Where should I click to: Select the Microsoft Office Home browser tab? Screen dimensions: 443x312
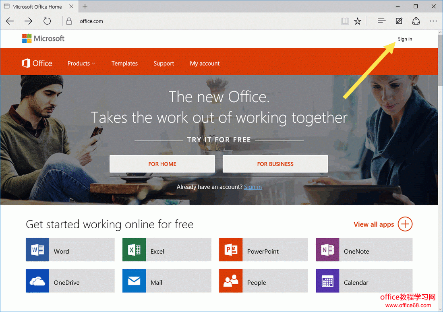click(x=36, y=6)
